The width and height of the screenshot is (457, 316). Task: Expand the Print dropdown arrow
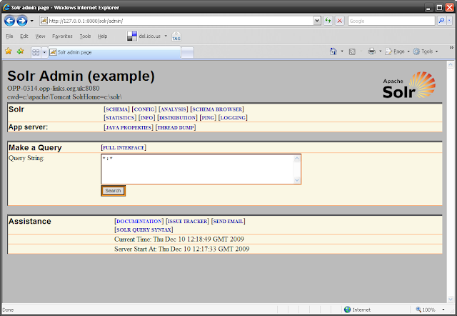pyautogui.click(x=380, y=51)
